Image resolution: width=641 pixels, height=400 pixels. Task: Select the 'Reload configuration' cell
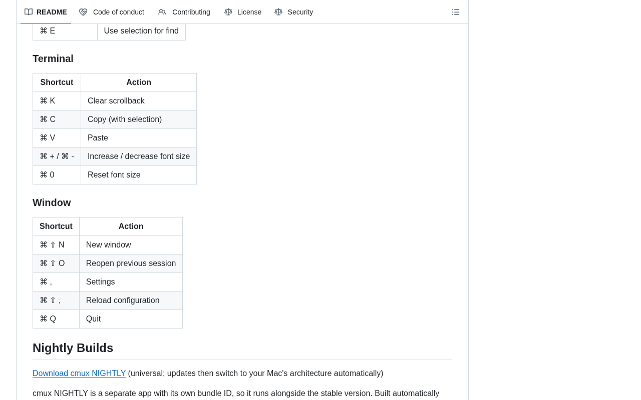[x=131, y=300]
